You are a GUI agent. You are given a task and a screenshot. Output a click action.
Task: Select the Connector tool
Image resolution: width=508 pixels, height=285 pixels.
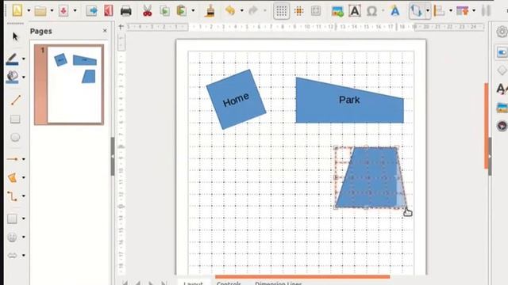pos(13,196)
